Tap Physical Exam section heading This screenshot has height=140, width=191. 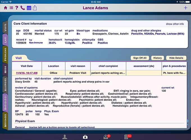tap(25, 121)
